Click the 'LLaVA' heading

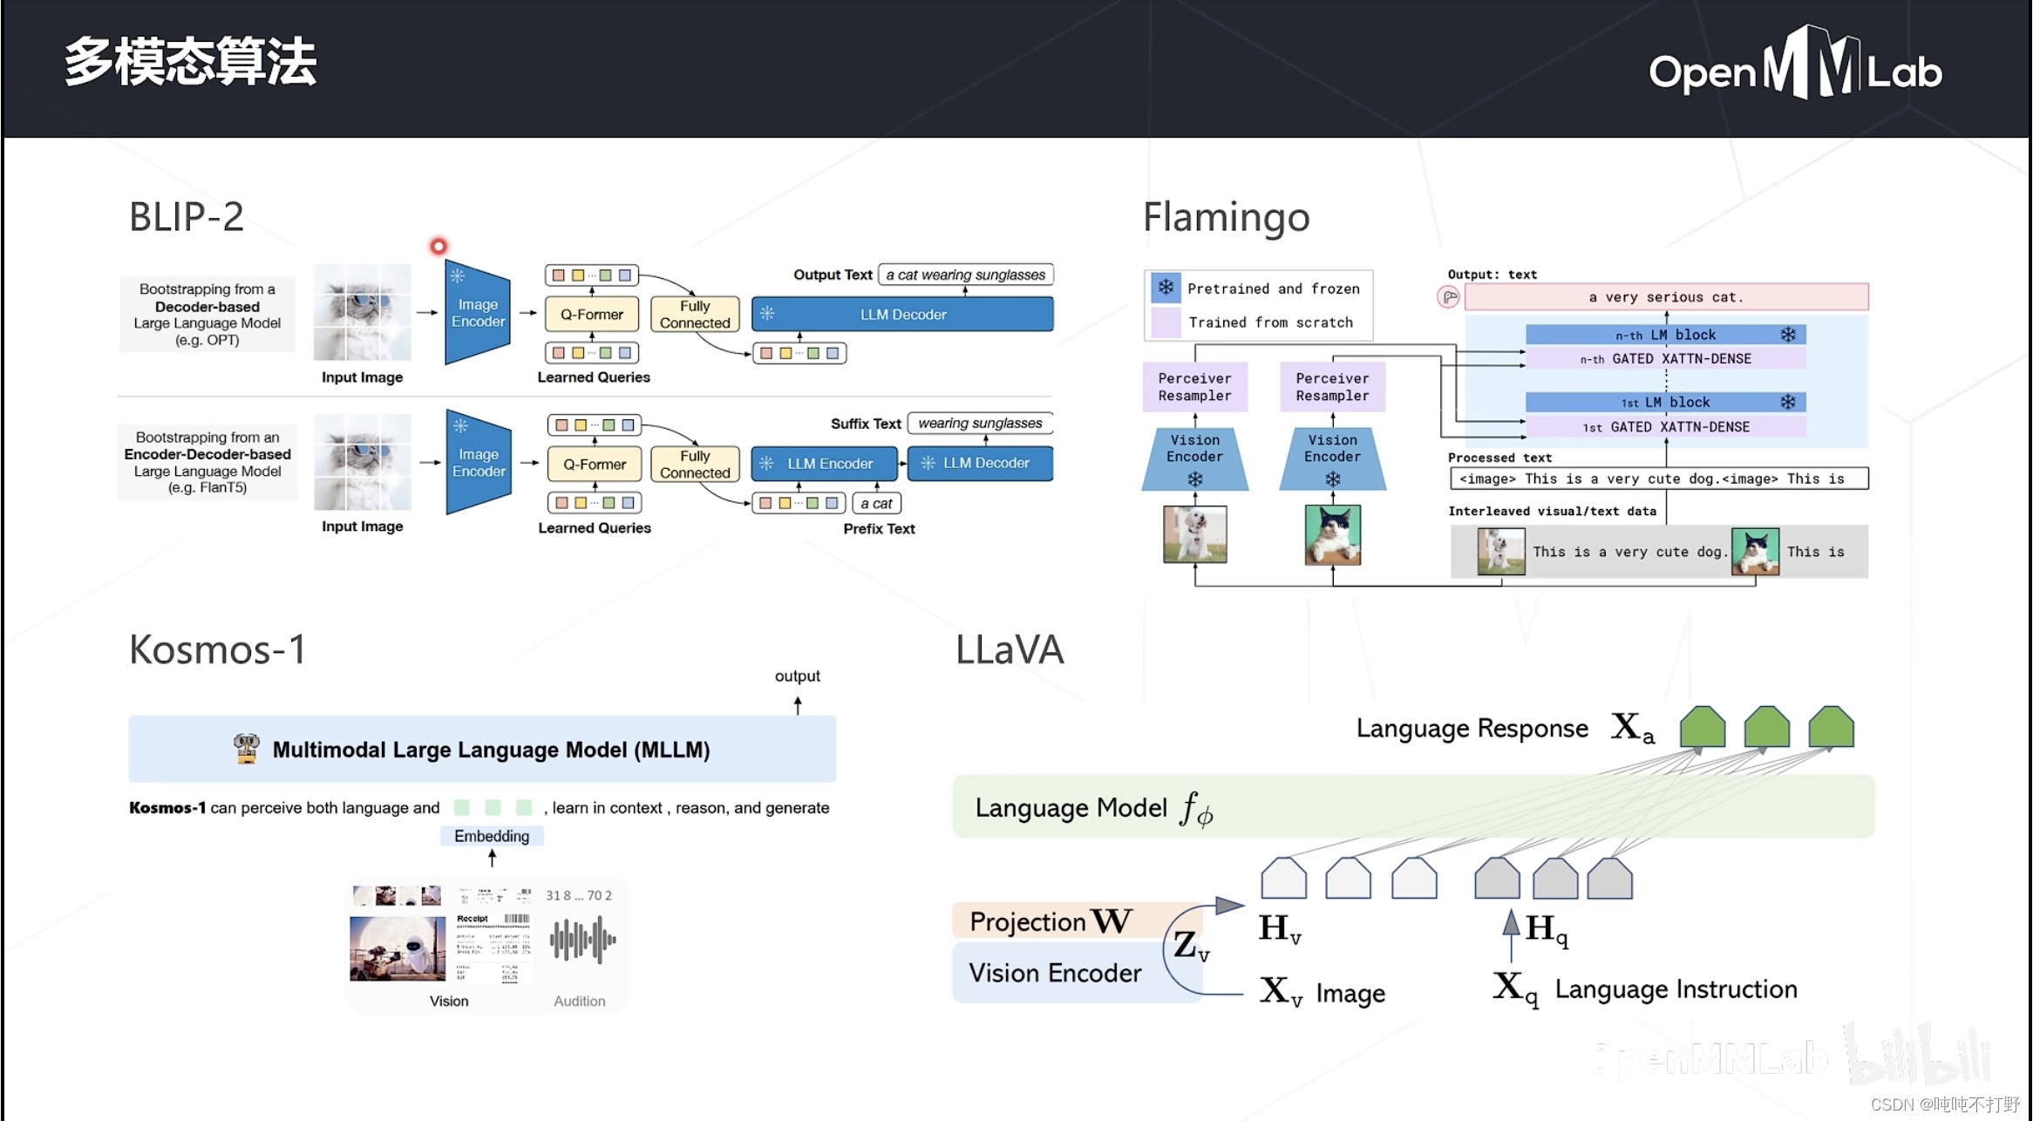(x=1010, y=649)
